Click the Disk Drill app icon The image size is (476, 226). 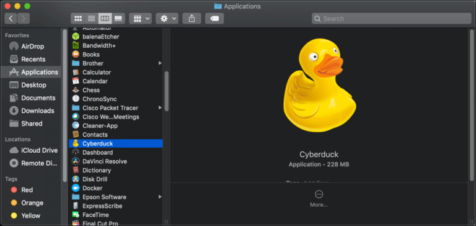76,179
